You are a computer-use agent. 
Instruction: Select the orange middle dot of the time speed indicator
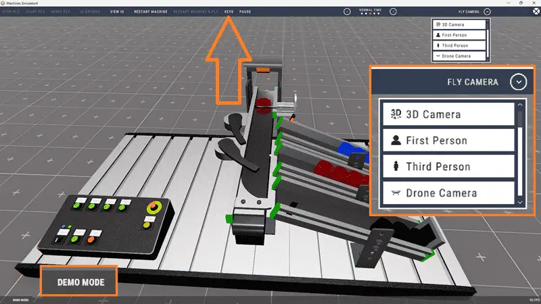pos(370,14)
